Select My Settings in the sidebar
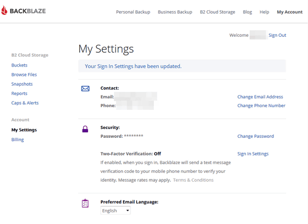This screenshot has width=308, height=224. [x=24, y=130]
